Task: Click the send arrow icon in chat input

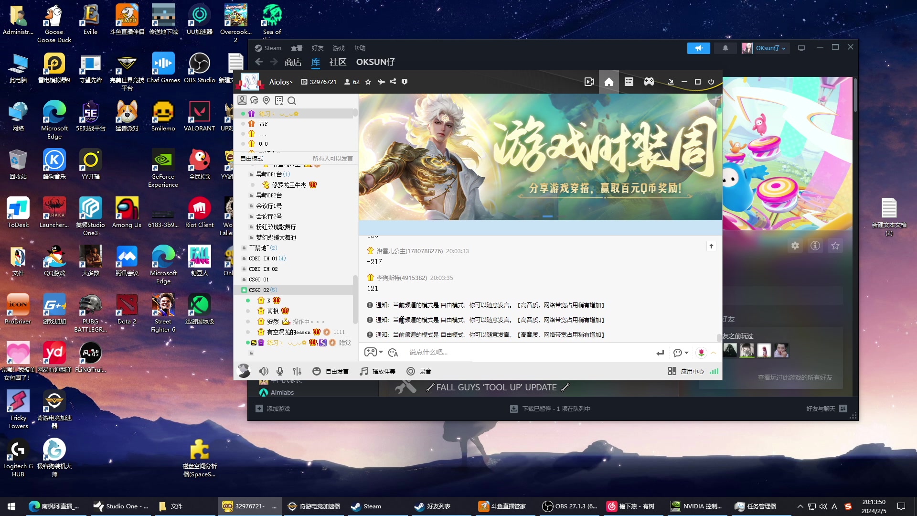Action: (x=660, y=353)
